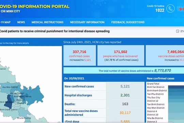Open the NEWS menu item
This screenshot has height=123, width=184.
point(21,22)
